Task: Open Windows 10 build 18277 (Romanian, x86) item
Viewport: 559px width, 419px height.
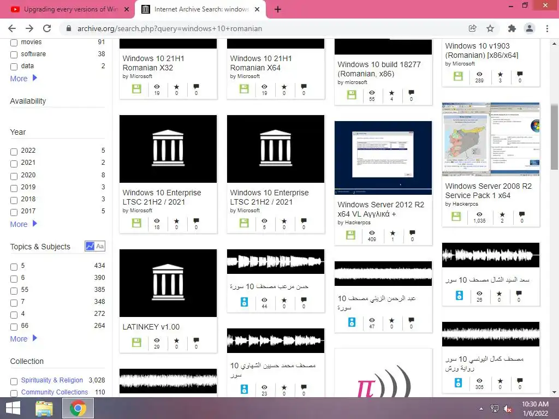Action: [x=379, y=69]
